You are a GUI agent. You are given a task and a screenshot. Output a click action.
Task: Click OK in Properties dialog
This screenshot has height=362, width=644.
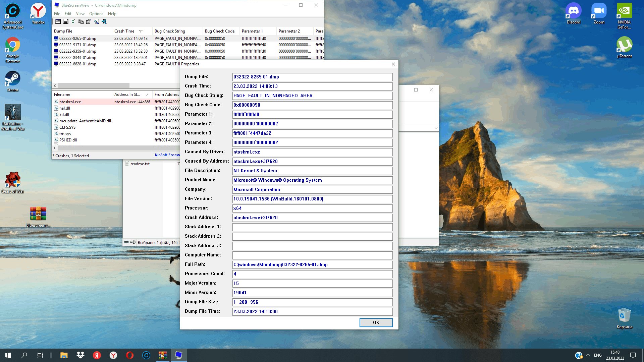click(376, 322)
